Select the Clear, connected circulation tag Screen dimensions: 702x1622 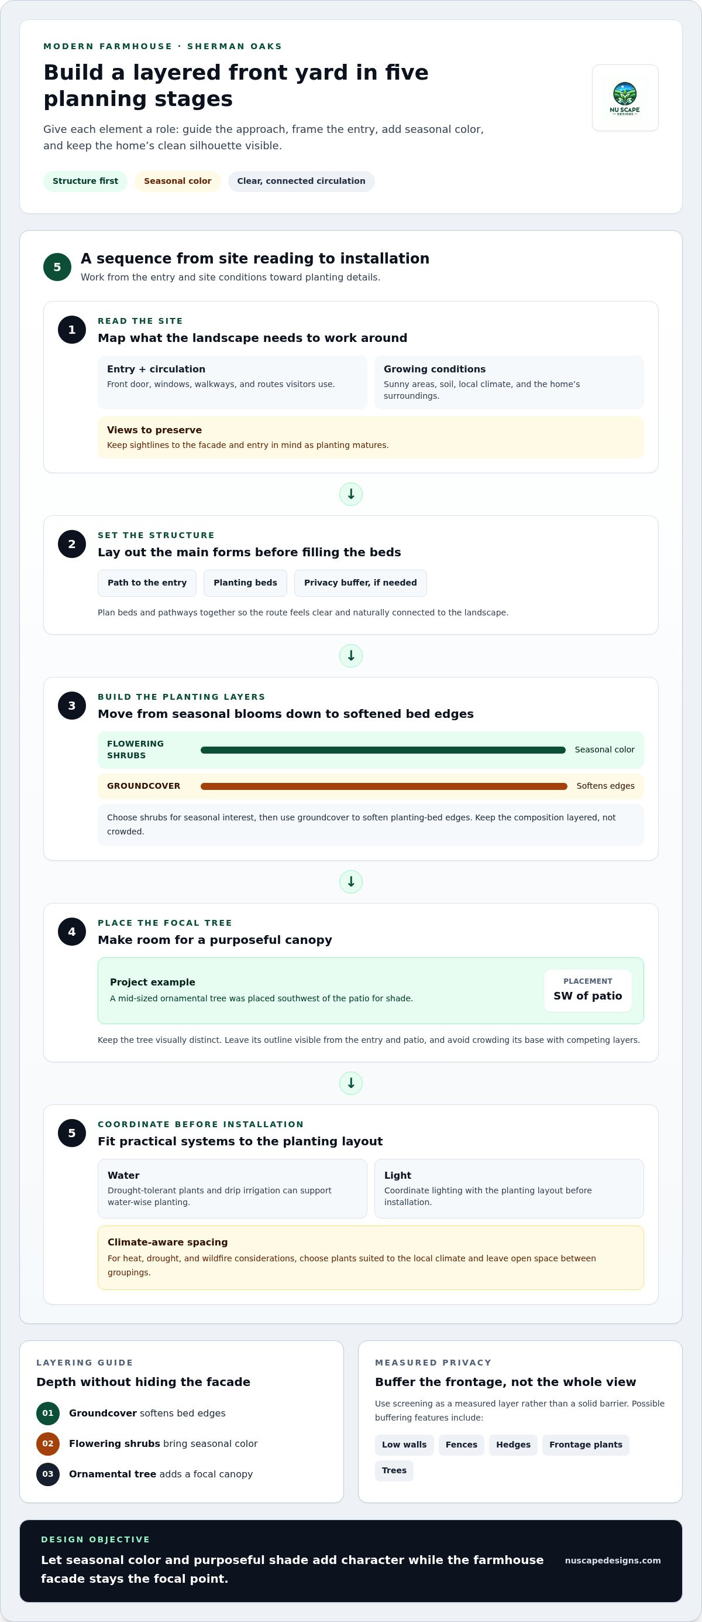(301, 182)
